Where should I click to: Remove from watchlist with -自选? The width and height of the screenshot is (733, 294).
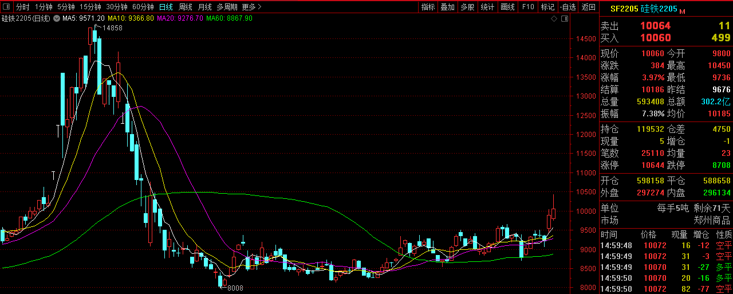point(568,7)
